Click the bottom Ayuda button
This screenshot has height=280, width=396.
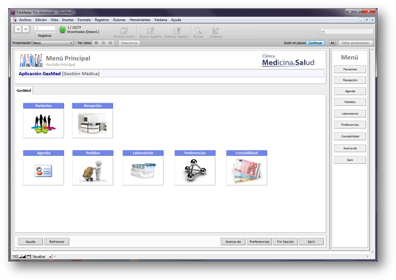(x=30, y=242)
